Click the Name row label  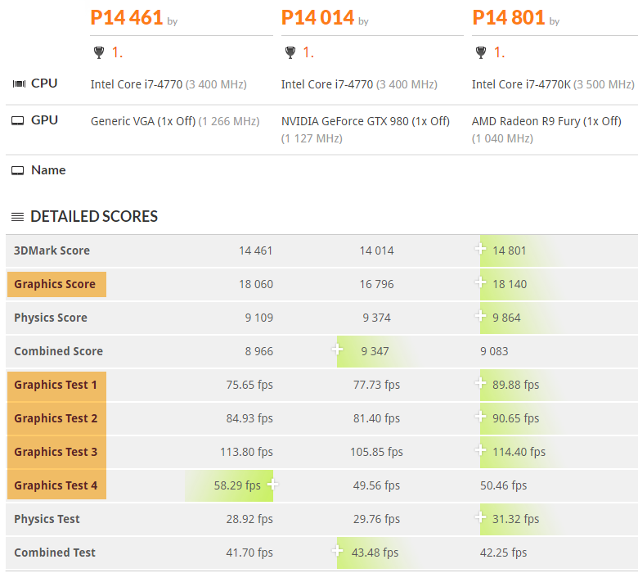[48, 170]
